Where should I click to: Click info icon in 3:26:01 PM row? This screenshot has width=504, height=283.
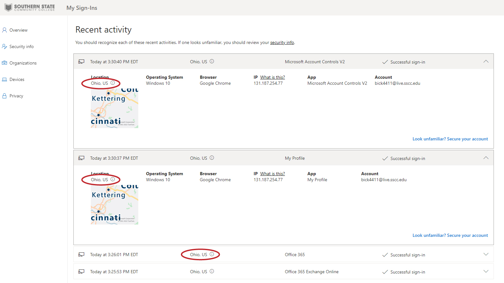212,254
